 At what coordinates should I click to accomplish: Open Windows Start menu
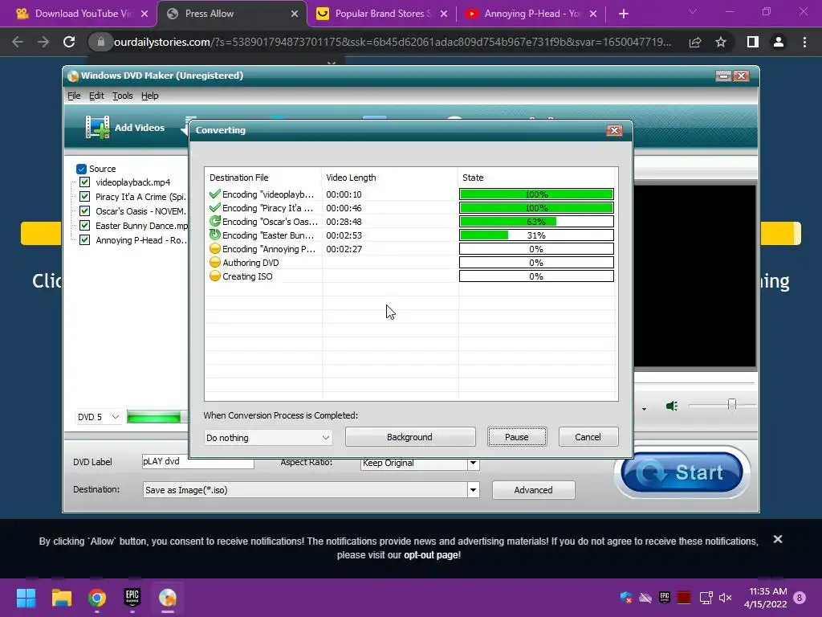tap(26, 598)
